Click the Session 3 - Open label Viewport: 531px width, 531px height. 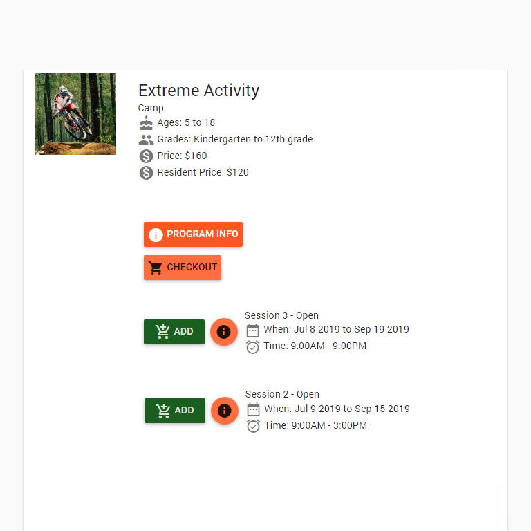point(281,315)
